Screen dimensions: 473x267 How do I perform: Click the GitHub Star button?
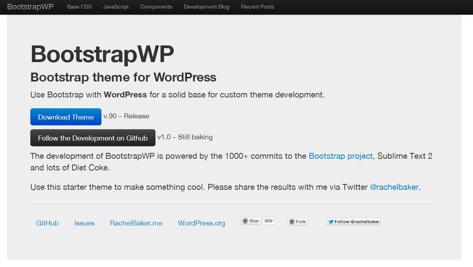251,221
